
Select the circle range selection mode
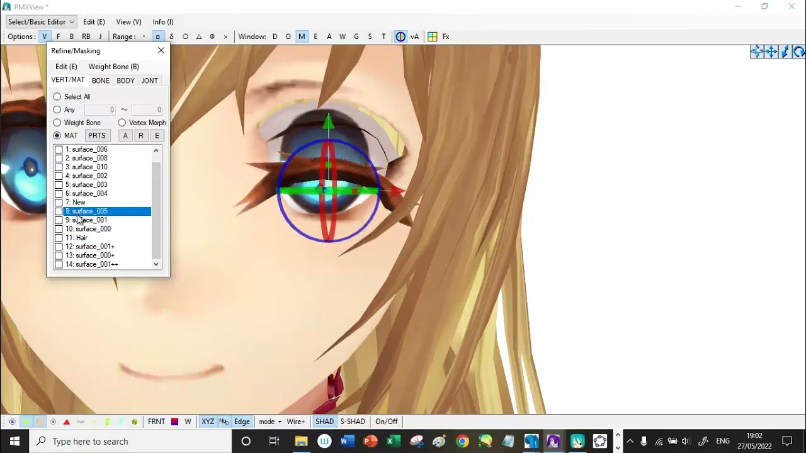[x=185, y=36]
